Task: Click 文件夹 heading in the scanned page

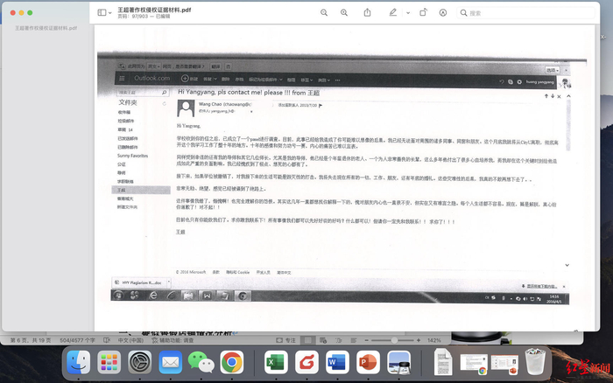Action: [x=128, y=102]
